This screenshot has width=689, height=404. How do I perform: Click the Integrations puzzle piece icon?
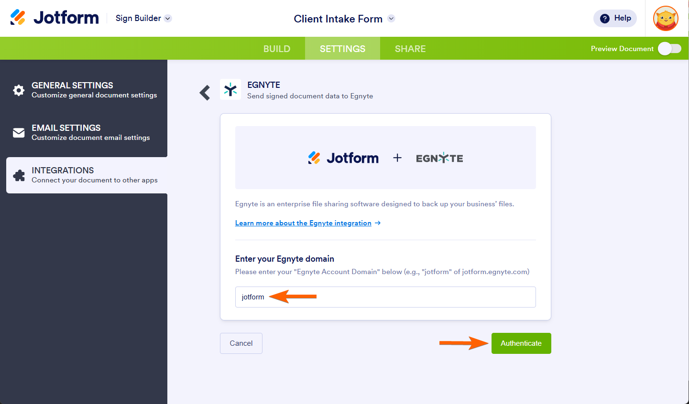click(x=19, y=175)
